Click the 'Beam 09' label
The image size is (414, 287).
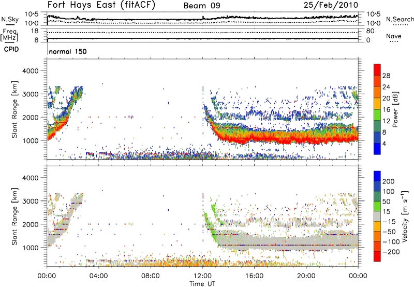[202, 6]
